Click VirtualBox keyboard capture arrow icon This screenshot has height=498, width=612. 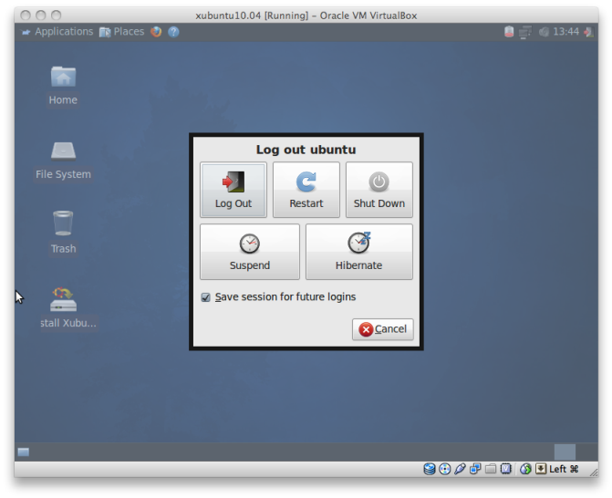[x=541, y=469]
